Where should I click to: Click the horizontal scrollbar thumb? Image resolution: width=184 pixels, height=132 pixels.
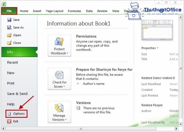click(81, 129)
